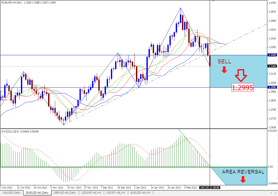This screenshot has height=196, width=278.
Task: Click the active EURUSD-AK,Daily tab
Action: tap(37, 193)
